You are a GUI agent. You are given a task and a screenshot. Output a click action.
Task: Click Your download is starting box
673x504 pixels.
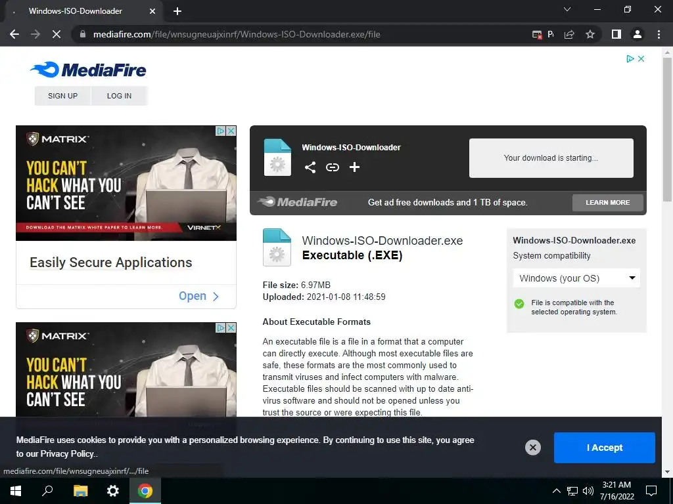(551, 157)
